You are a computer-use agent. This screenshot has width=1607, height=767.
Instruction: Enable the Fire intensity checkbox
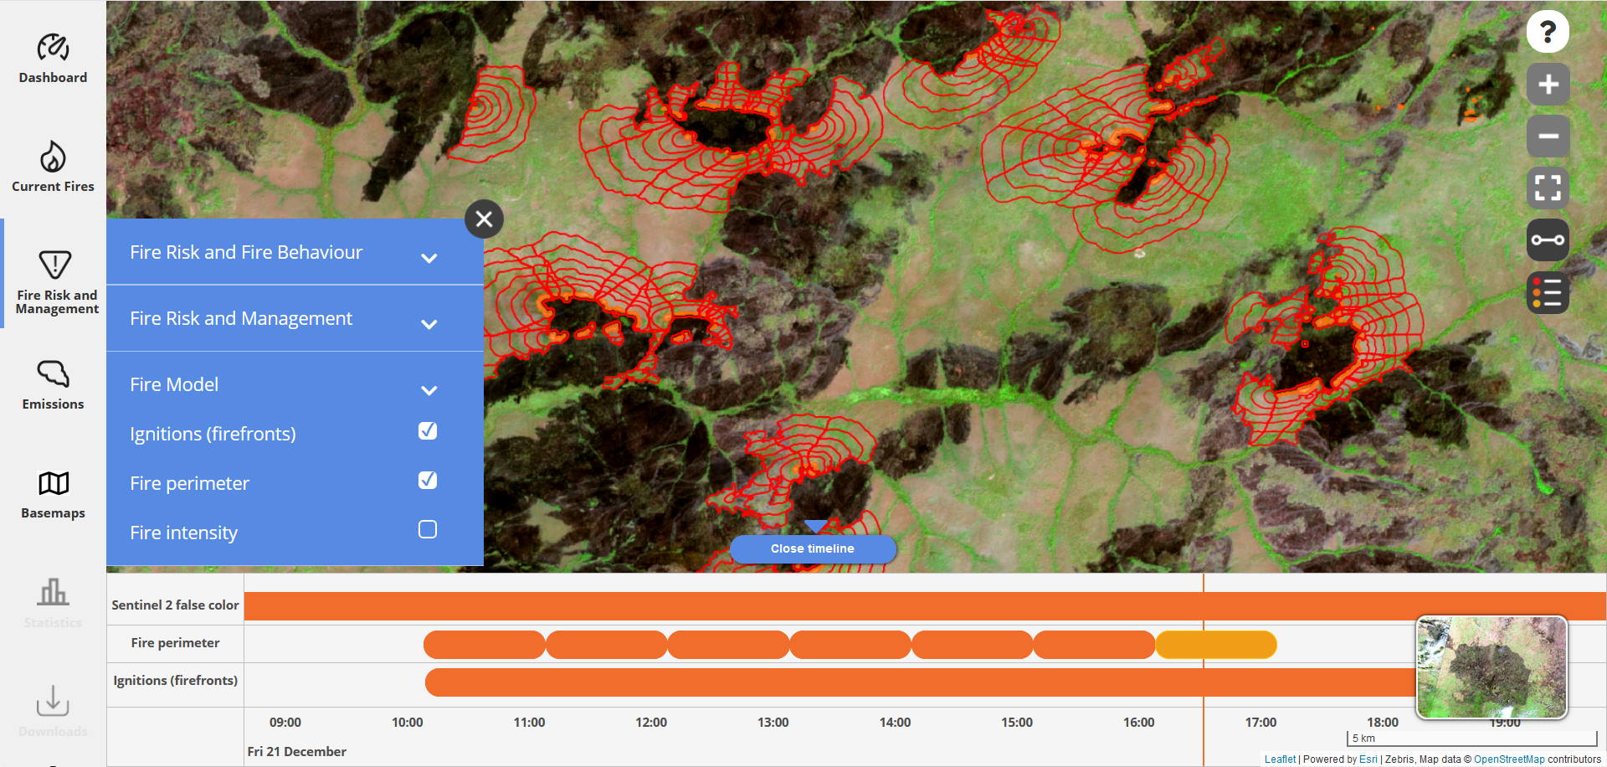coord(427,530)
